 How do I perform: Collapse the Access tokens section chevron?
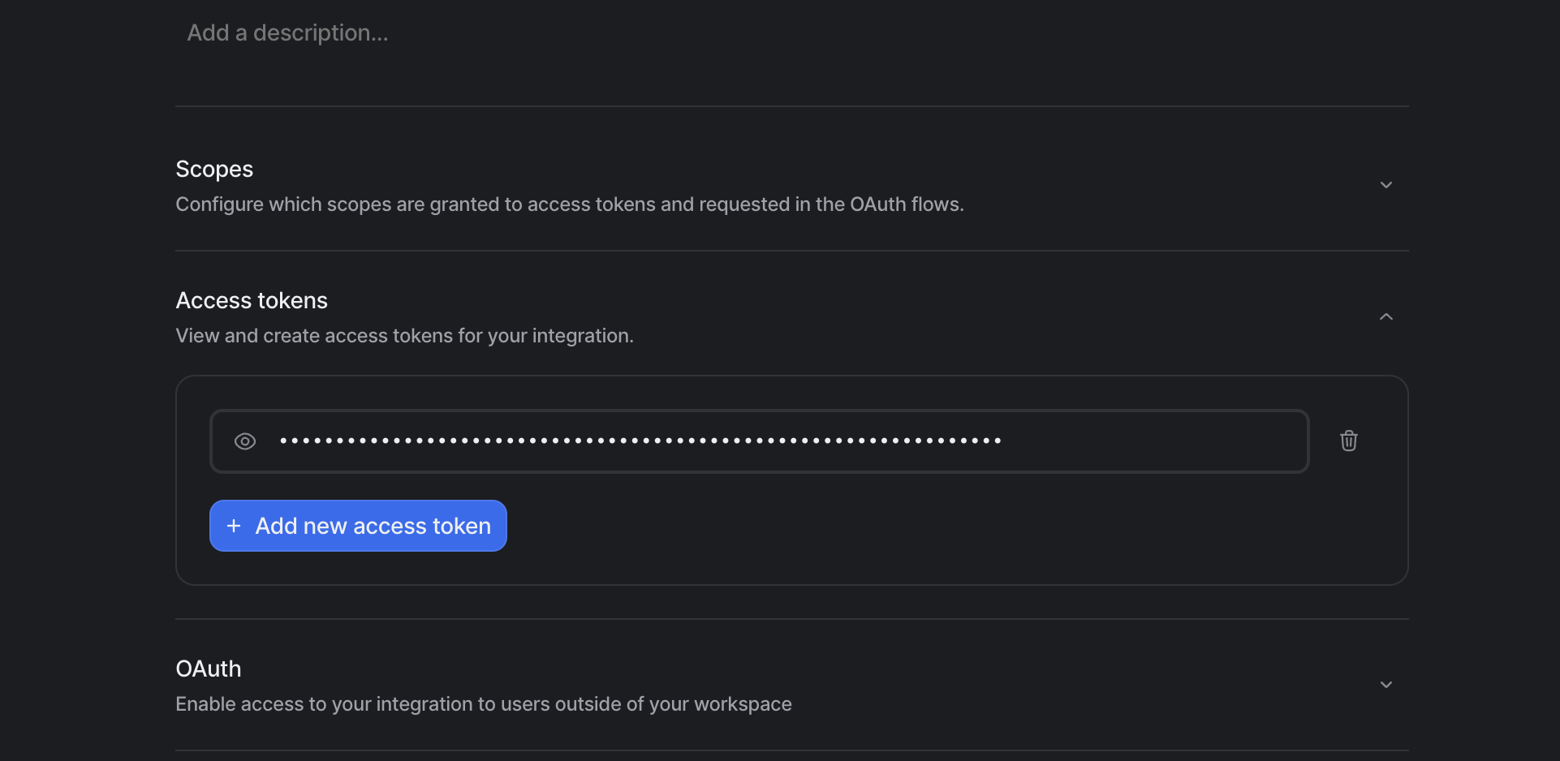tap(1385, 316)
